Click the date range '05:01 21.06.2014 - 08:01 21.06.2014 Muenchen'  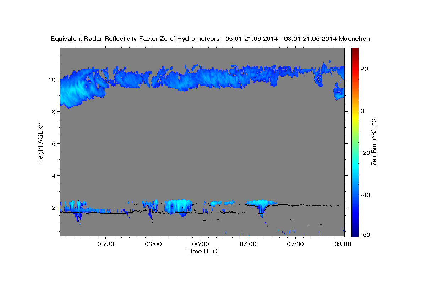point(298,39)
